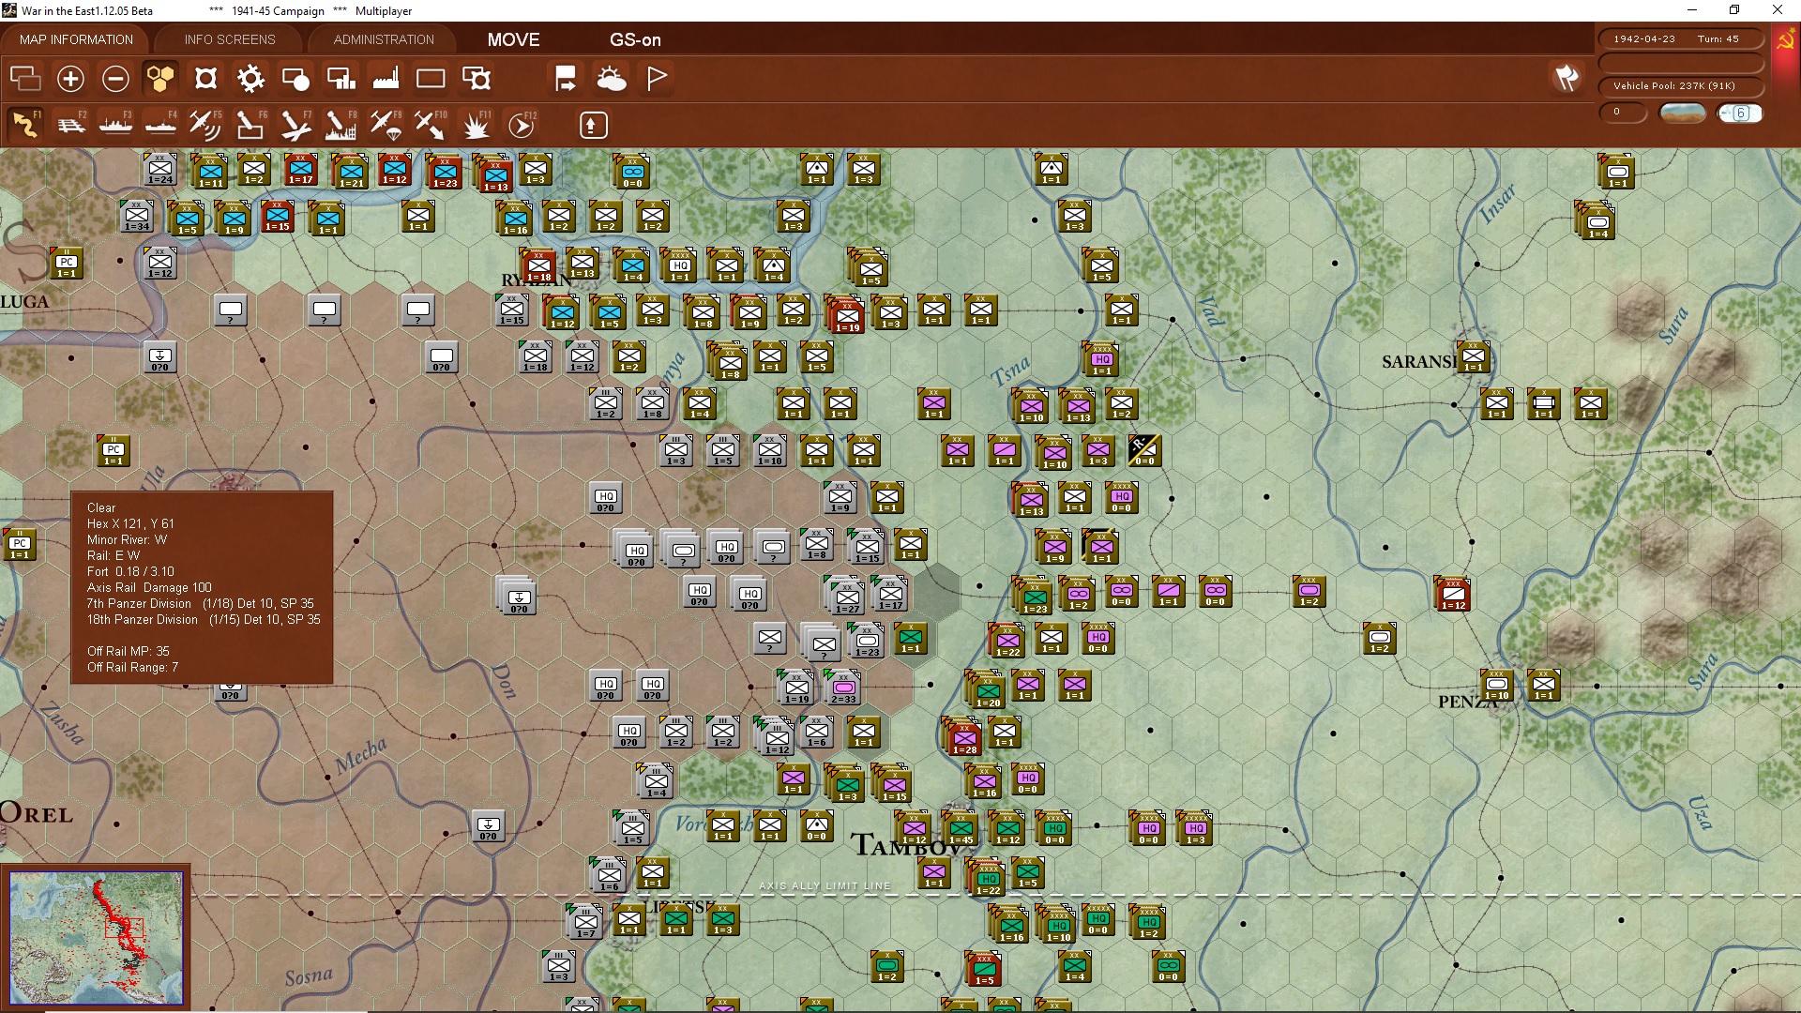Select the F7 bomb airfield icon

pyautogui.click(x=295, y=125)
